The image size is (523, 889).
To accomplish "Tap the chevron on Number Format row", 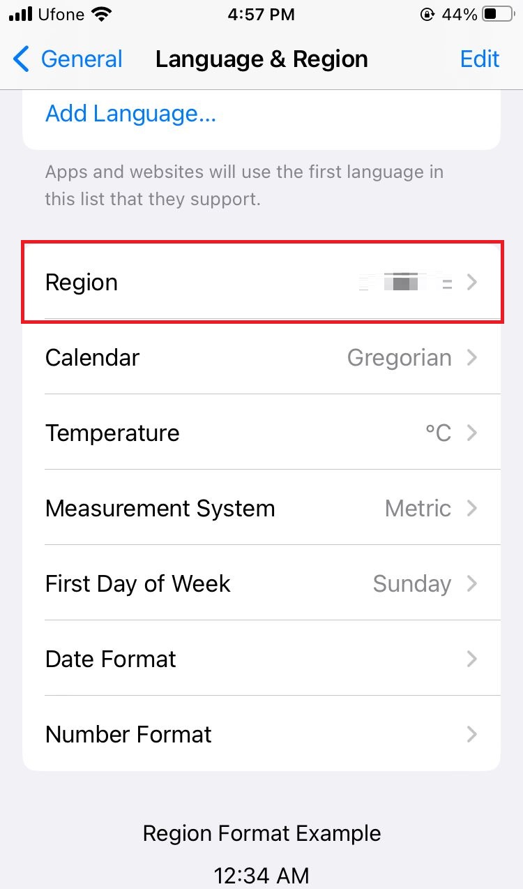I will [472, 734].
